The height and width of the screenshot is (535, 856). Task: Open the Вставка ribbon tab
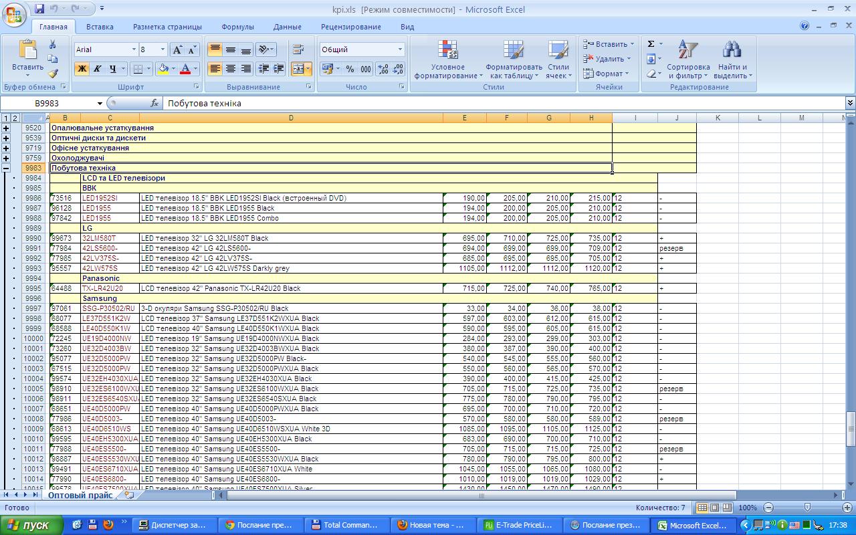(100, 27)
